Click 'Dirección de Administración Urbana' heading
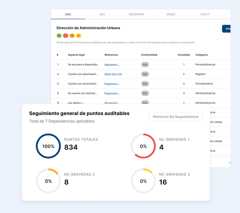This screenshot has width=240, height=213. click(x=88, y=28)
